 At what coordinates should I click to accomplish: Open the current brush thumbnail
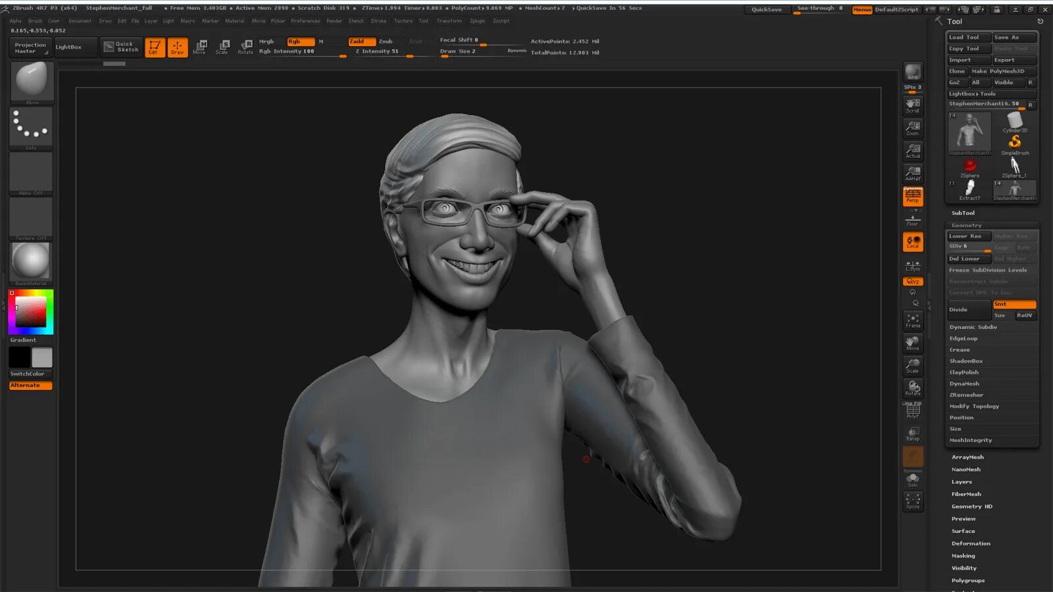[32, 82]
